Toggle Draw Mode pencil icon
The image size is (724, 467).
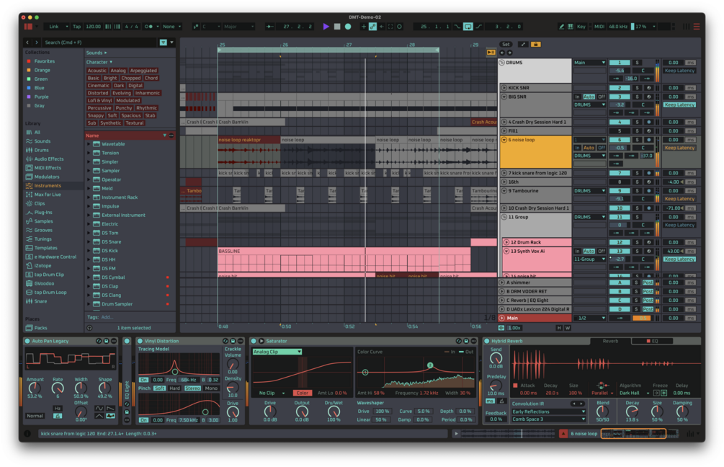pos(561,27)
